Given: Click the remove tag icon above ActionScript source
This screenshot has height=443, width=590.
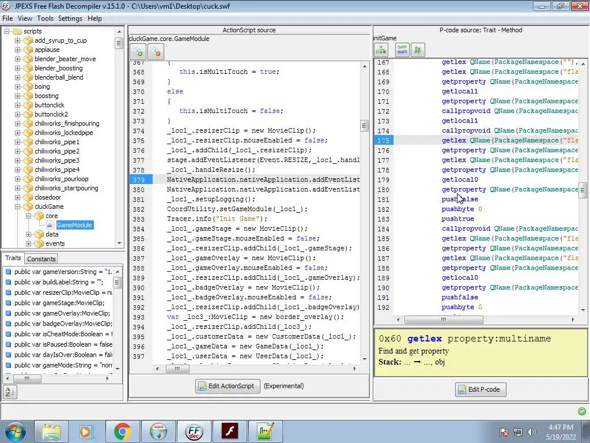Looking at the screenshot, I should pyautogui.click(x=156, y=51).
